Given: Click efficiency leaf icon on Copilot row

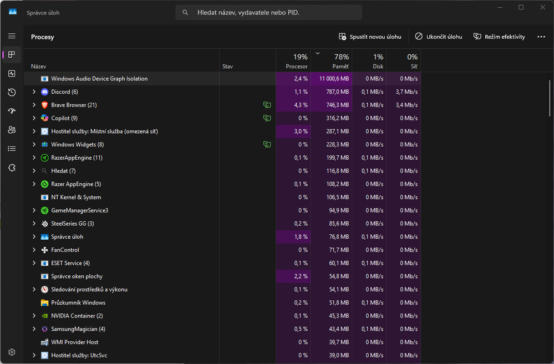Looking at the screenshot, I should click(x=267, y=118).
